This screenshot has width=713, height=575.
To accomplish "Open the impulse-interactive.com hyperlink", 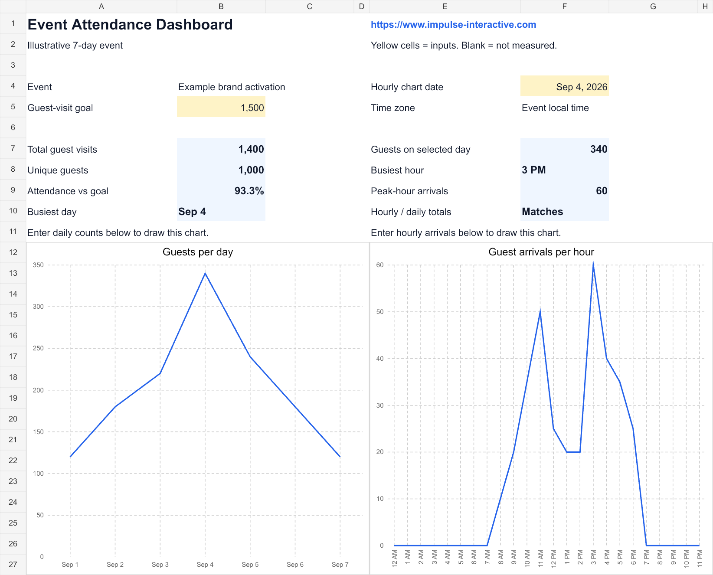I will point(453,25).
